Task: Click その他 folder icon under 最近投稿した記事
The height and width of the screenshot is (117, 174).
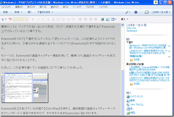Action: (131, 84)
